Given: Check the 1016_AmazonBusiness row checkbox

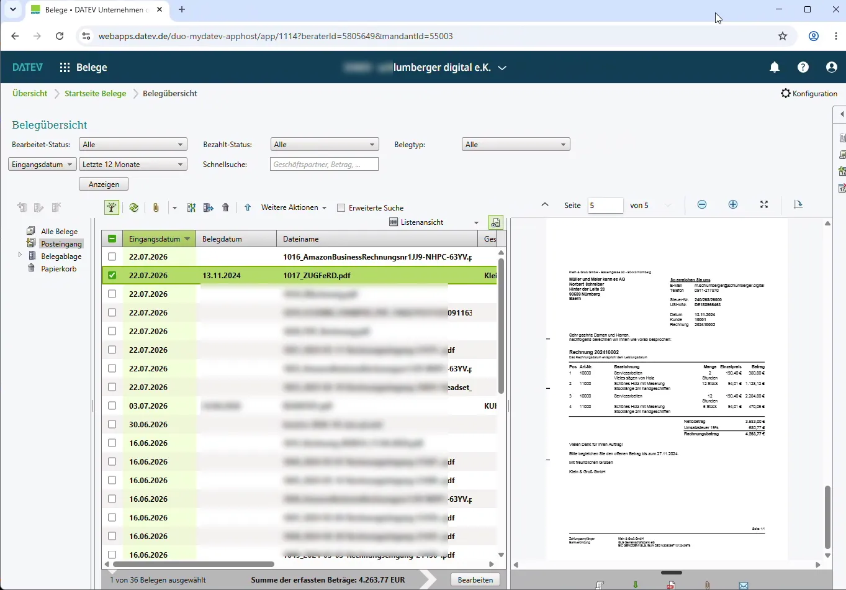Looking at the screenshot, I should [112, 256].
